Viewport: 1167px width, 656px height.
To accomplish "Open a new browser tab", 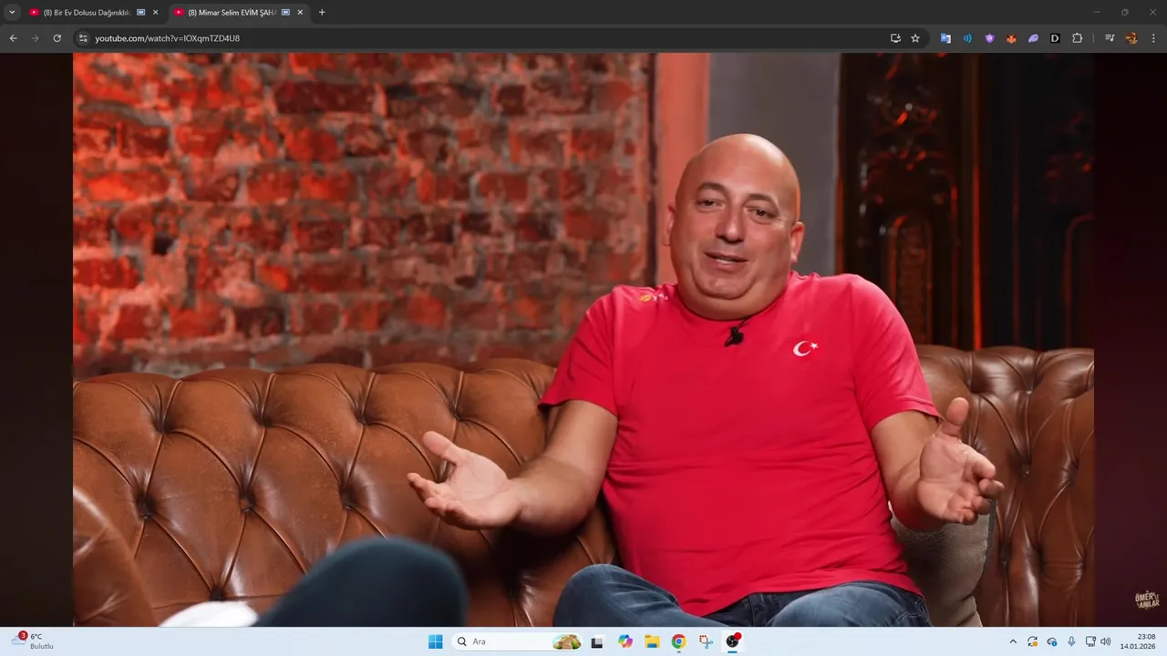I will 322,13.
